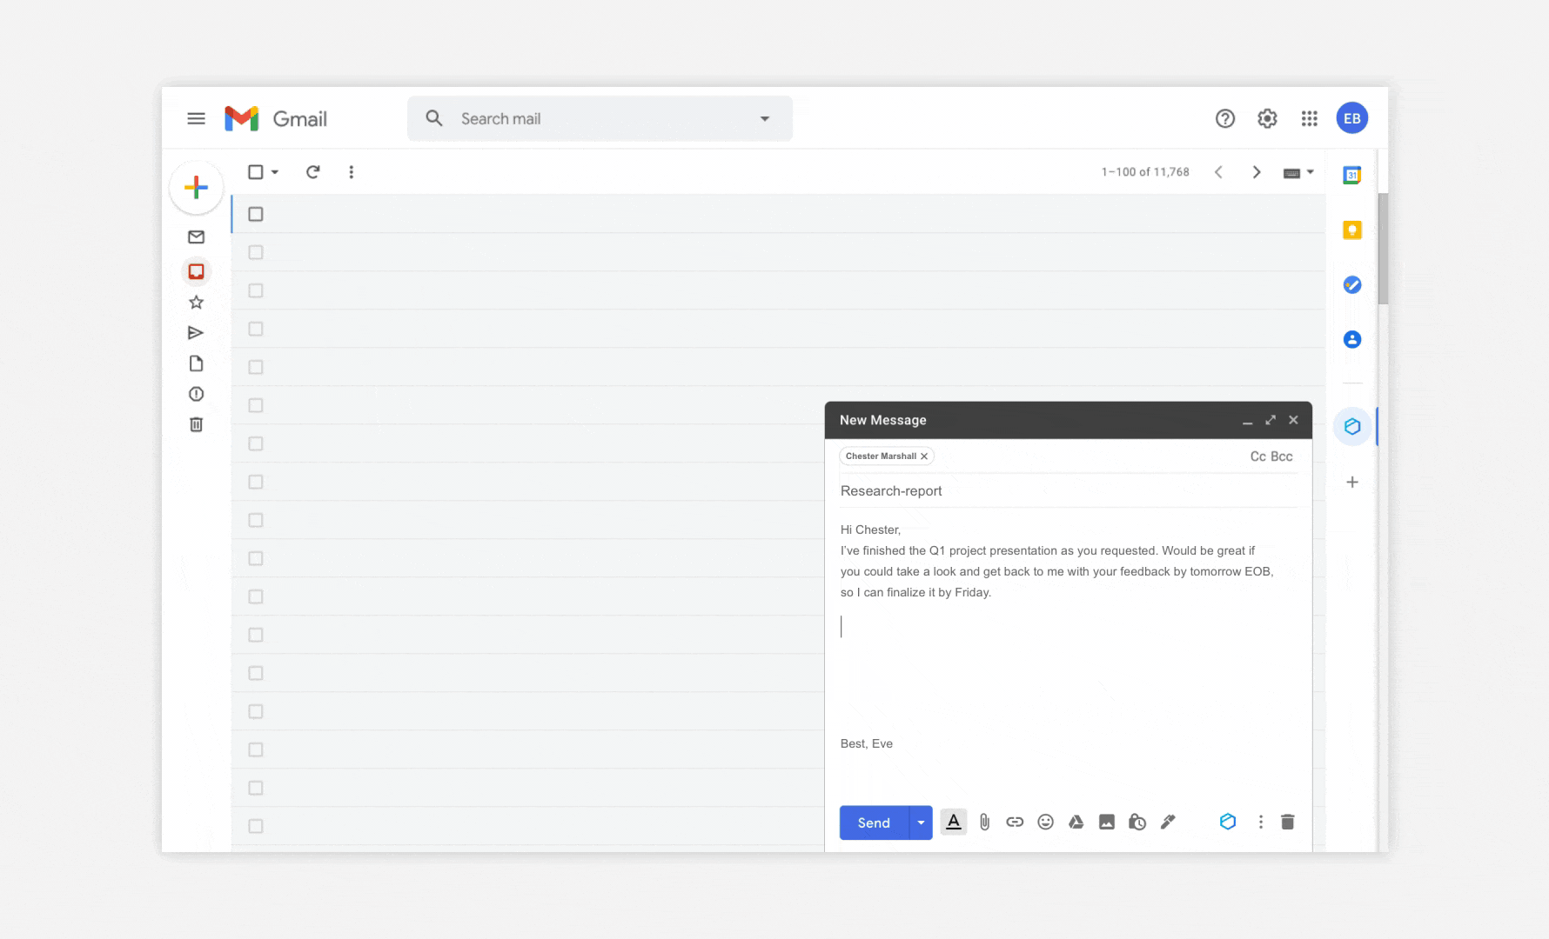Open the inbox toolbar More options menu
Screen dimensions: 1549x939
pos(352,172)
